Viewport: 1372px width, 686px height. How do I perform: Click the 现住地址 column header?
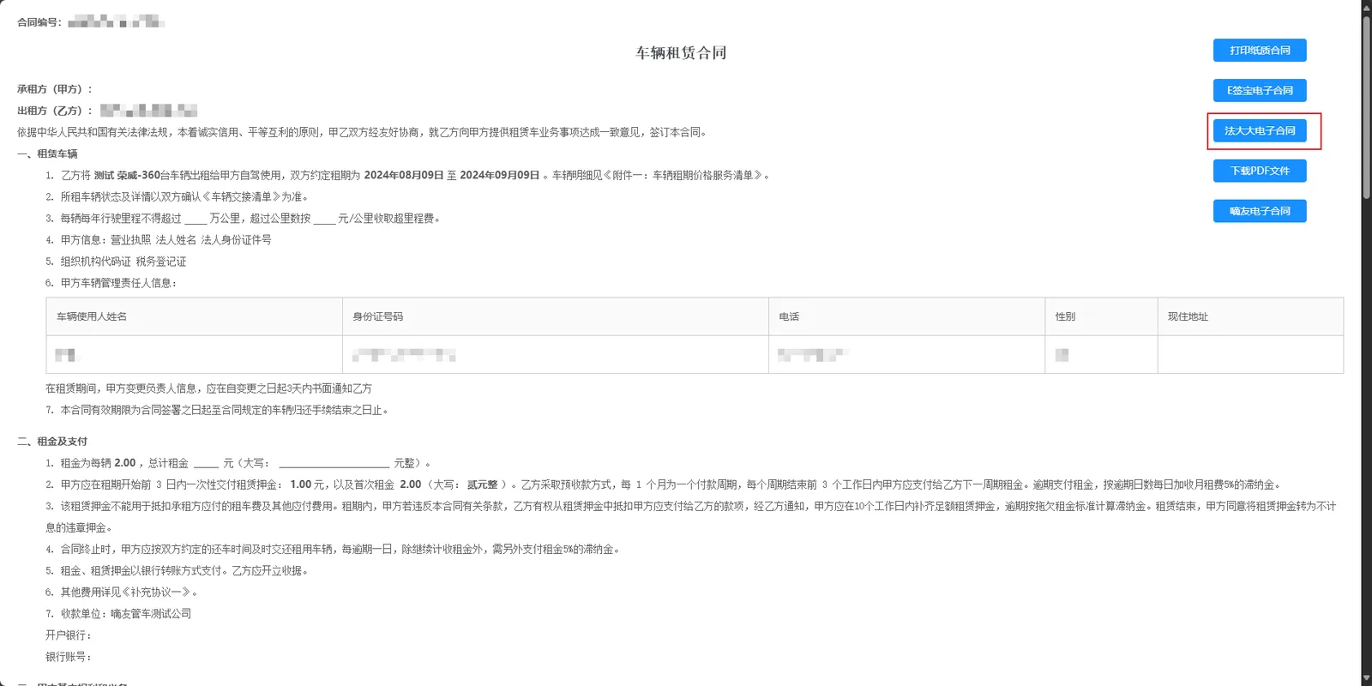click(1188, 316)
